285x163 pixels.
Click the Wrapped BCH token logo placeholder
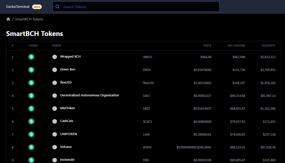(x=55, y=57)
